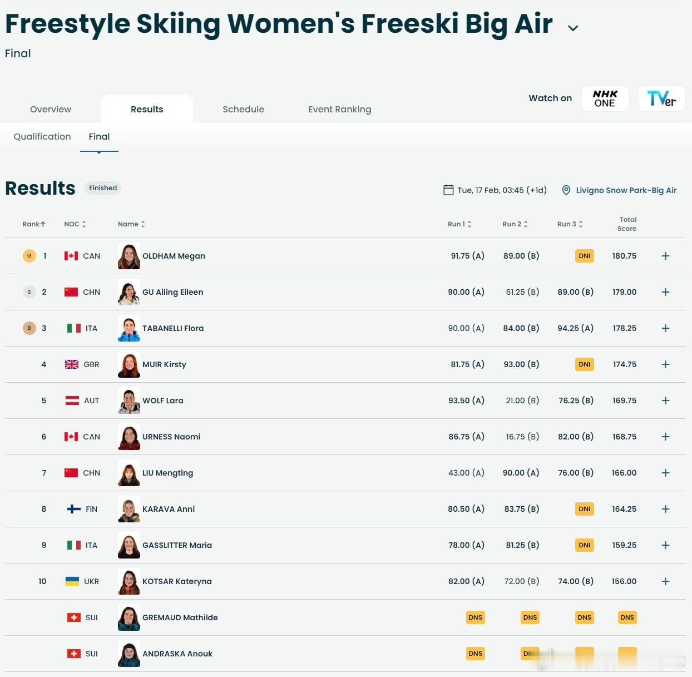Image resolution: width=692 pixels, height=677 pixels.
Task: Switch to the Qualification sub-tab
Action: coord(42,136)
